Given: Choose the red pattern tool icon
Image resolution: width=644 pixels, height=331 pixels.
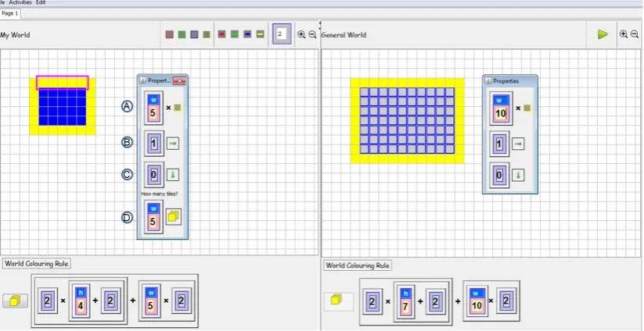Looking at the screenshot, I should pos(221,34).
